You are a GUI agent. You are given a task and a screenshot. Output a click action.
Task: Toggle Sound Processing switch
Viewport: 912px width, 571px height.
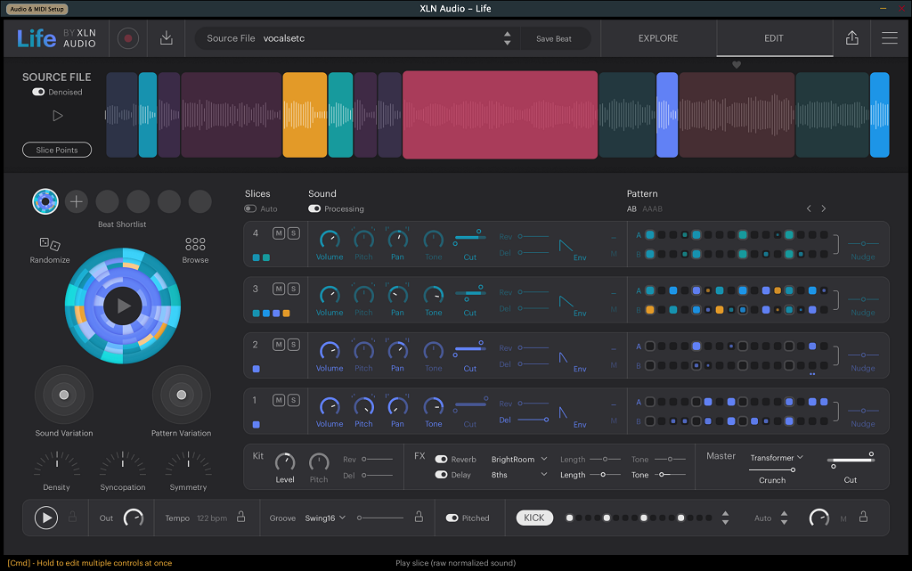click(x=314, y=208)
